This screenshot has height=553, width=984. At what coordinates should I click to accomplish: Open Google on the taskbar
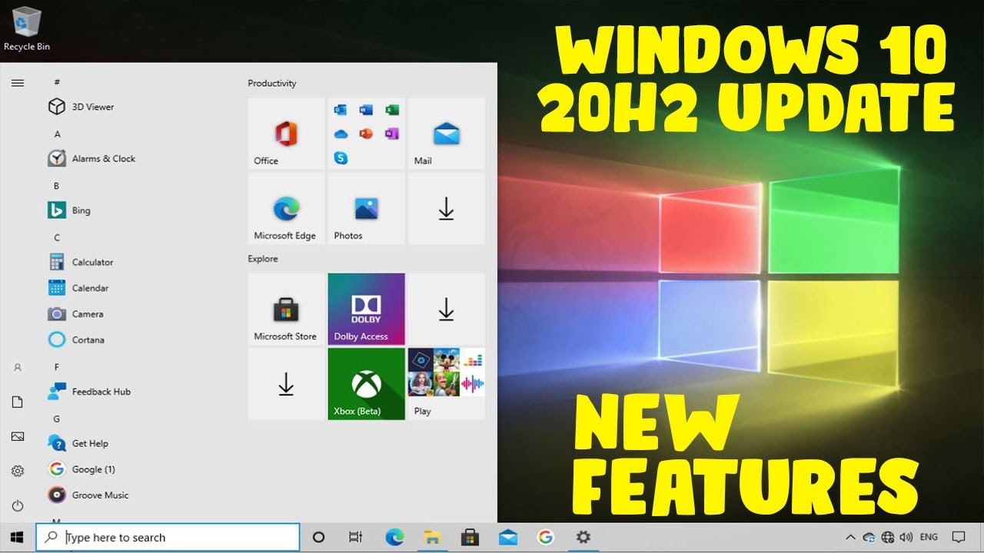pos(545,538)
